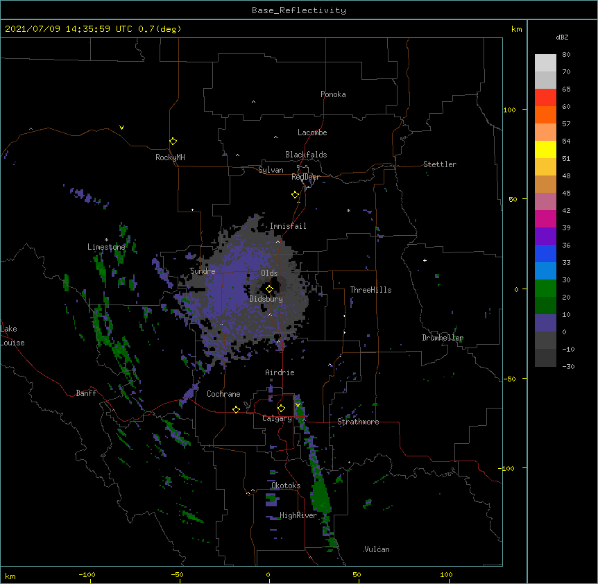
Task: Click the yellow V marker northwest of RockyMH
Action: coord(121,128)
